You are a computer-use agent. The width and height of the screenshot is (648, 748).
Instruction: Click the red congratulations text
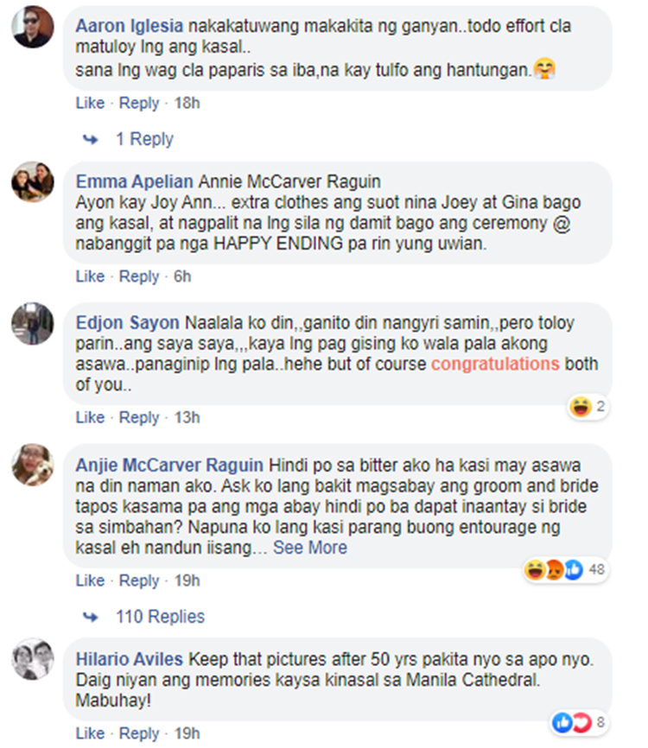pos(495,364)
